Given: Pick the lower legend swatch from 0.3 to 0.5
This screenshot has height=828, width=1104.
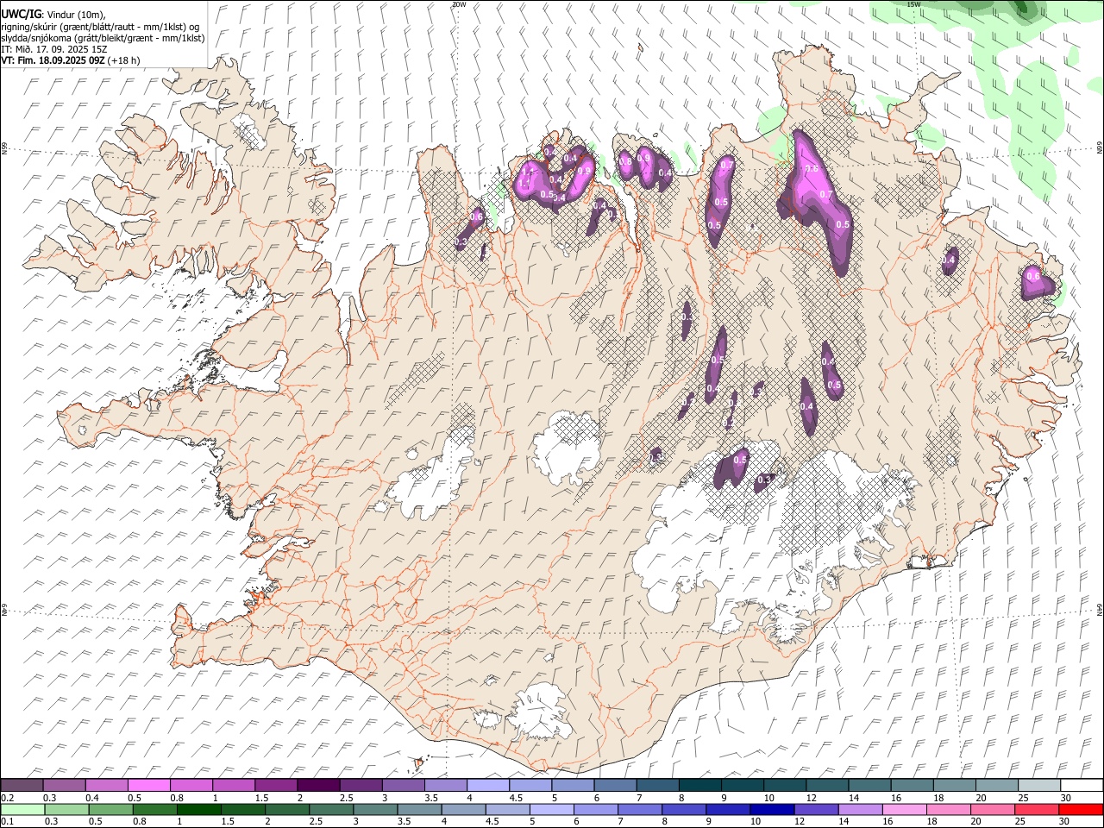Looking at the screenshot, I should tap(66, 809).
